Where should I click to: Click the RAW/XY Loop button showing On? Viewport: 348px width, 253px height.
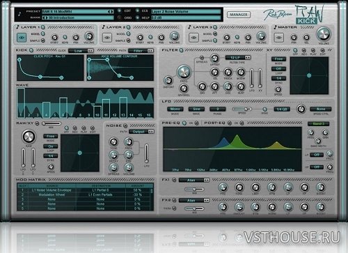[x=51, y=146]
